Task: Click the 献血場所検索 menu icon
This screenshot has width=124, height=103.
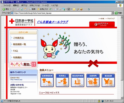Action: 78,80
